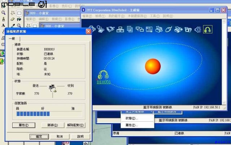Click the 斷線(D) disconnect button

pyautogui.click(x=53, y=125)
